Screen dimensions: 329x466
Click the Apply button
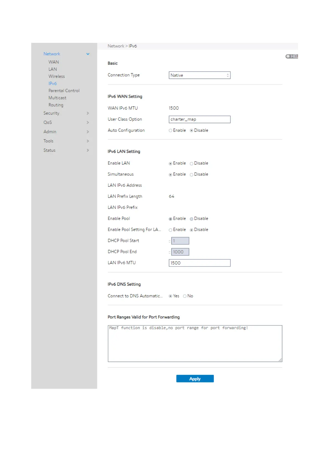[195, 379]
